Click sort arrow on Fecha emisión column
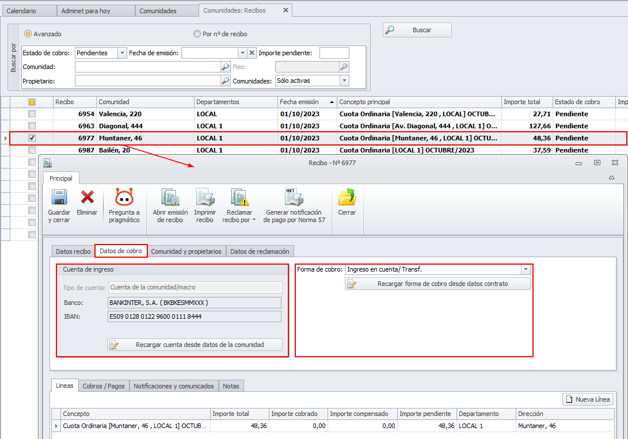Image resolution: width=628 pixels, height=439 pixels. click(332, 102)
